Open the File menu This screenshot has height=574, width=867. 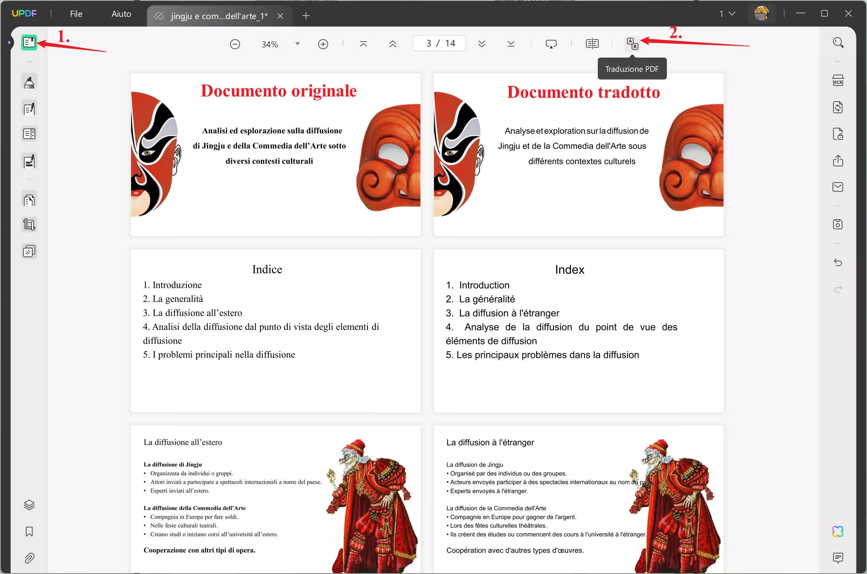pyautogui.click(x=76, y=14)
